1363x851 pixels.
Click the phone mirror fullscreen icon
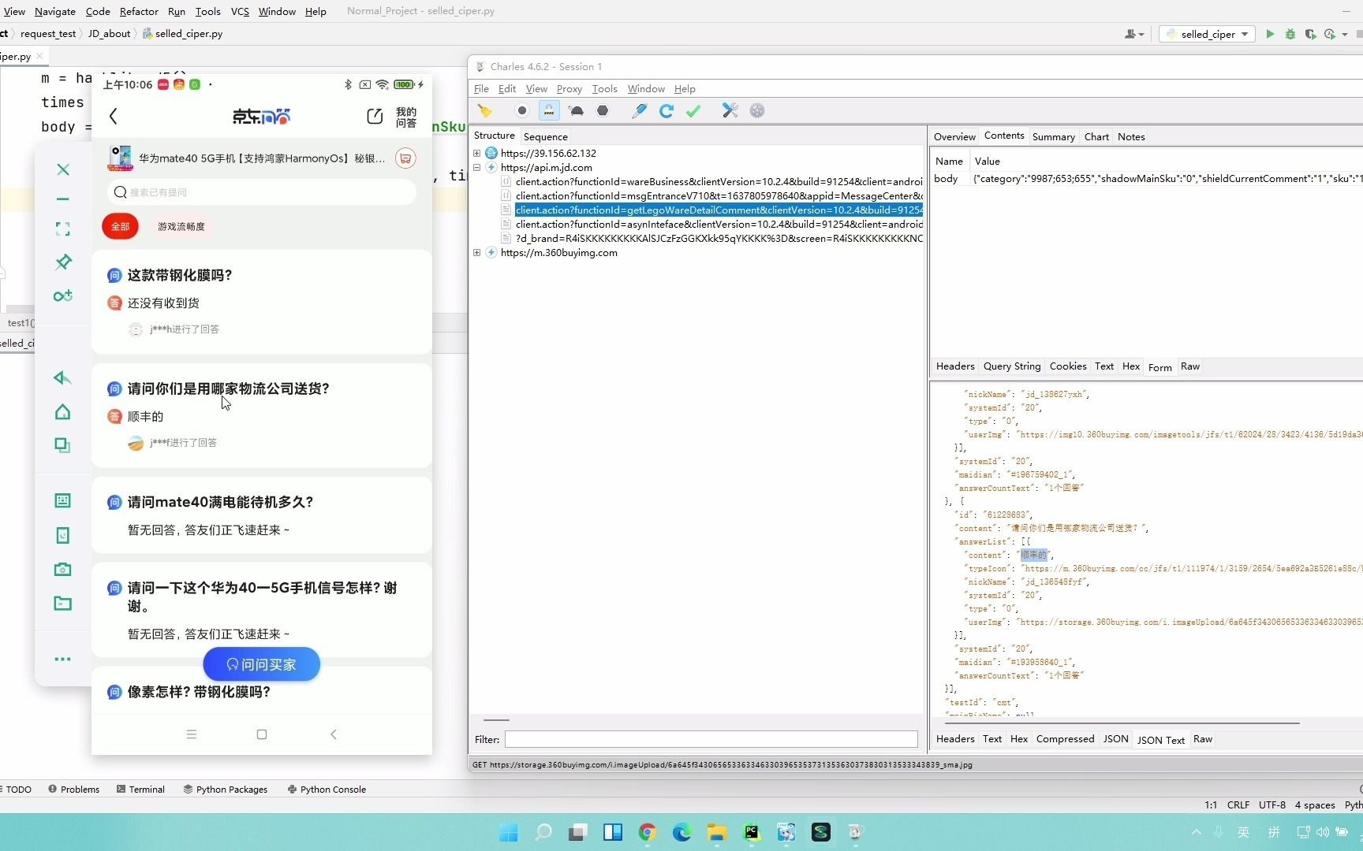(x=63, y=229)
